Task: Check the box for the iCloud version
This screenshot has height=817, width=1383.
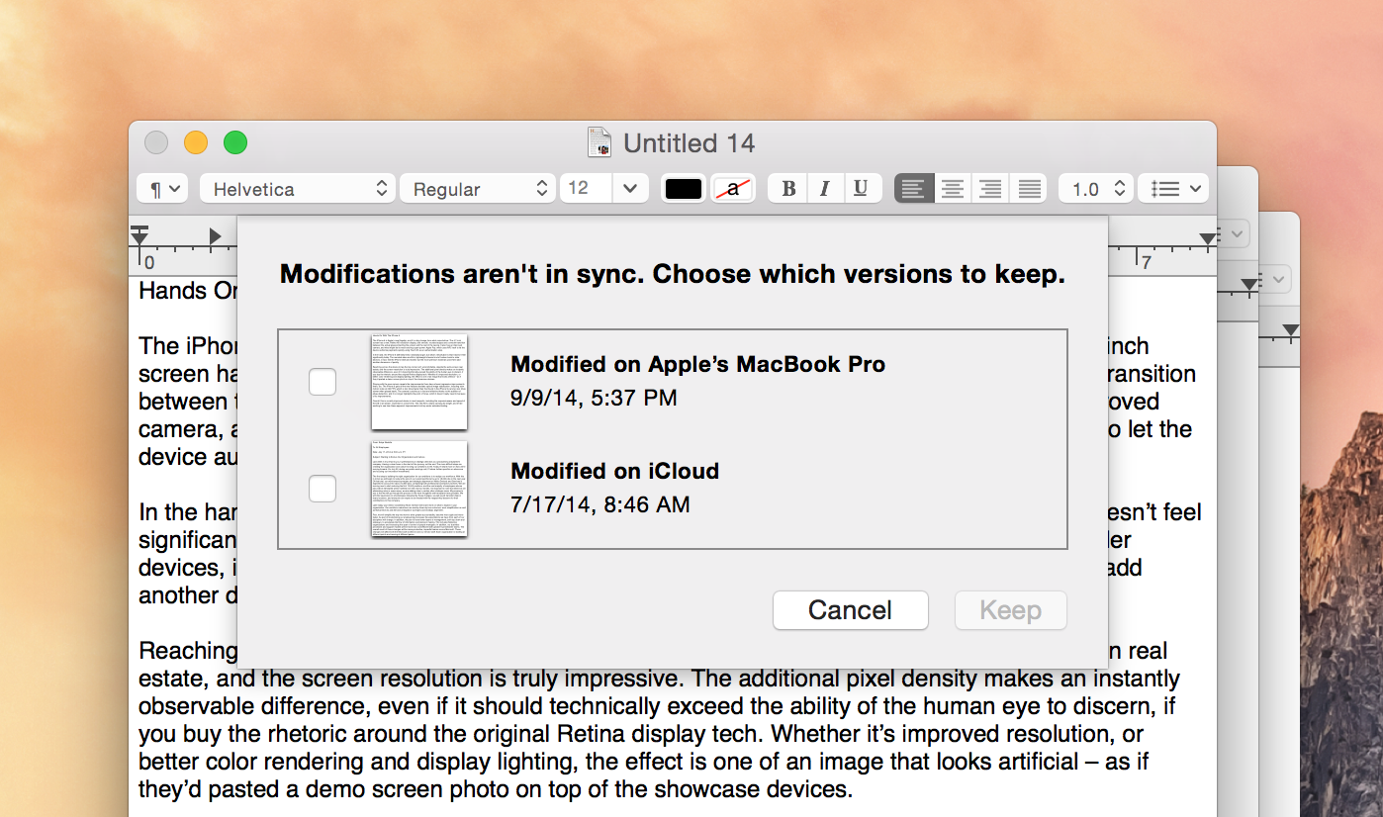Action: click(323, 488)
